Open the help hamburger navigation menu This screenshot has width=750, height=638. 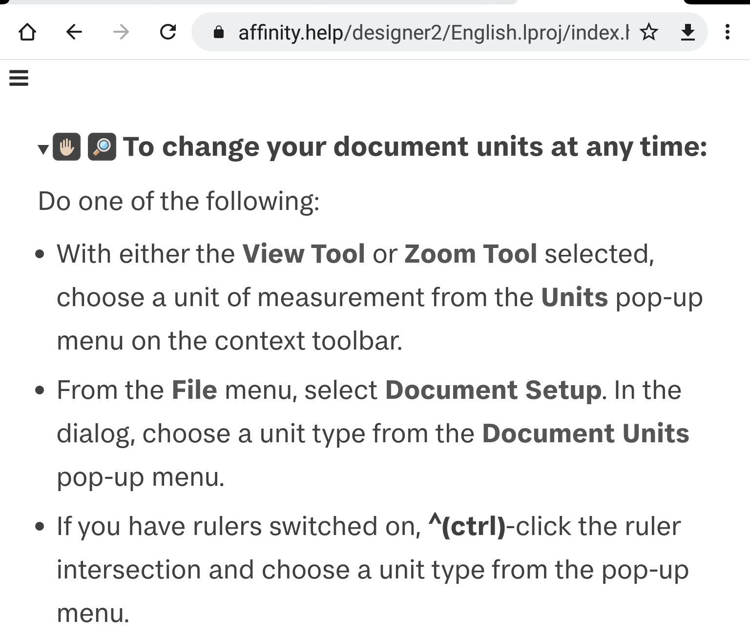pos(19,78)
